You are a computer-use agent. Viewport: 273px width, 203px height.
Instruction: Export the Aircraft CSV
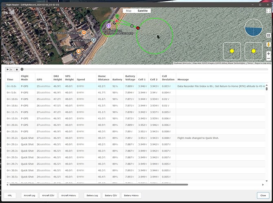(x=48, y=195)
